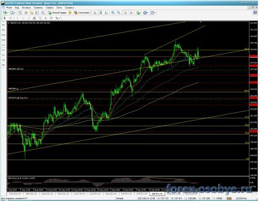Switch chart to candlestick mode
Viewport: 259px width, 201px height.
click(101, 13)
